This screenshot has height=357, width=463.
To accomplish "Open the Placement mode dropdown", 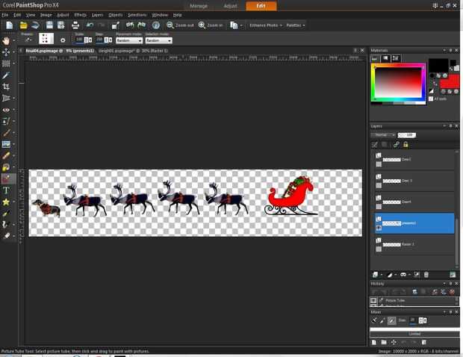I will tap(129, 41).
